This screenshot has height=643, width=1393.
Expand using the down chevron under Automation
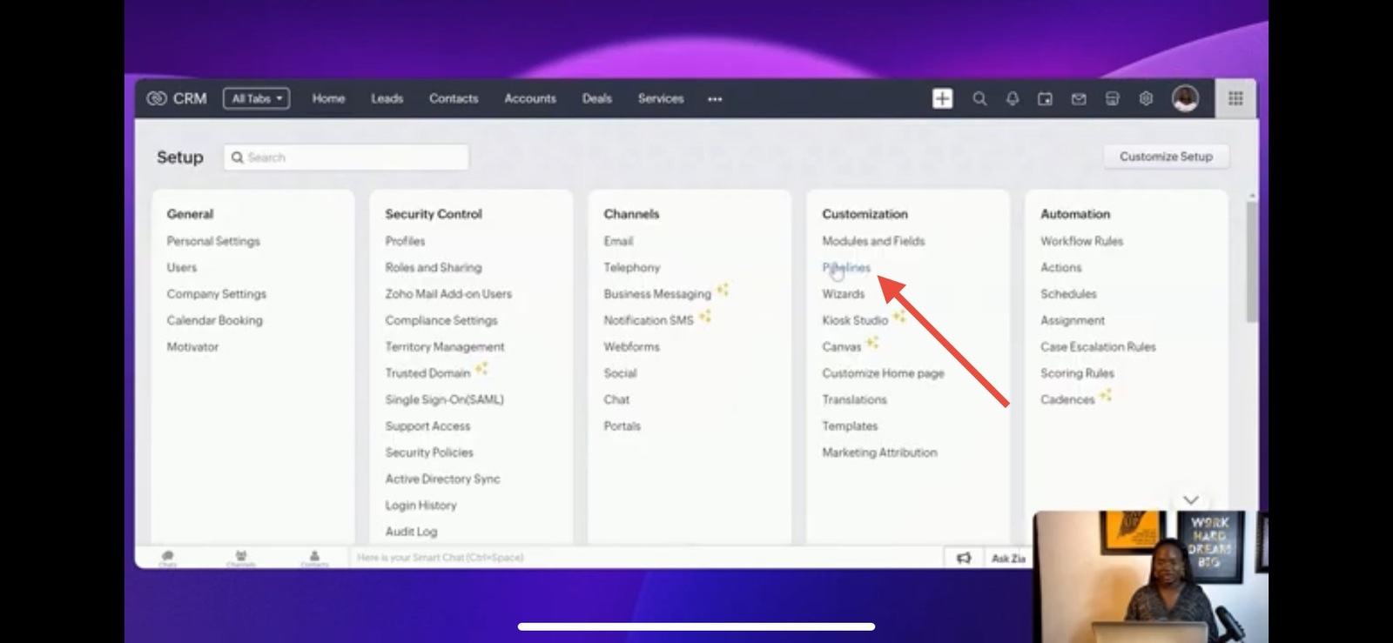(x=1190, y=499)
